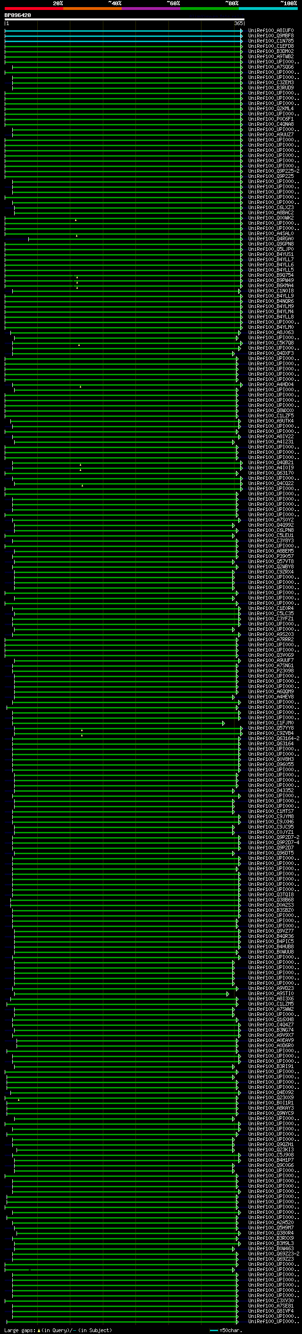The height and width of the screenshot is (1334, 302).
Task: Choose the UniRef100_C1N0I8 hit label
Action: pos(271,291)
